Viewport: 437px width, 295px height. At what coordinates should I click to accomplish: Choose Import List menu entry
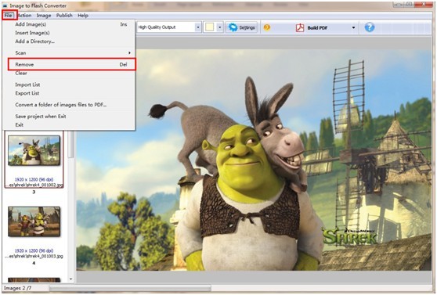(69, 85)
